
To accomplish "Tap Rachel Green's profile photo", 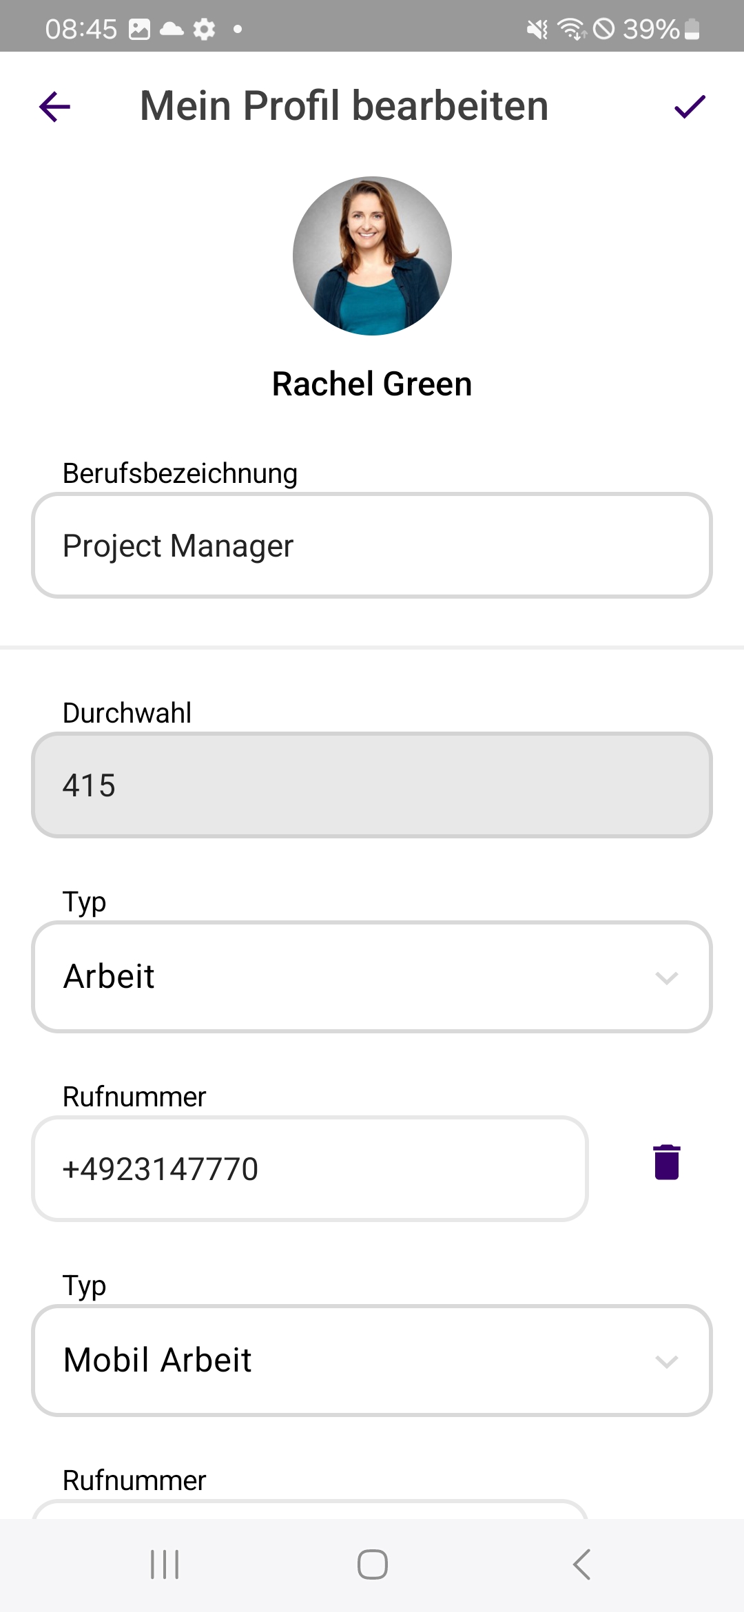I will (x=372, y=256).
